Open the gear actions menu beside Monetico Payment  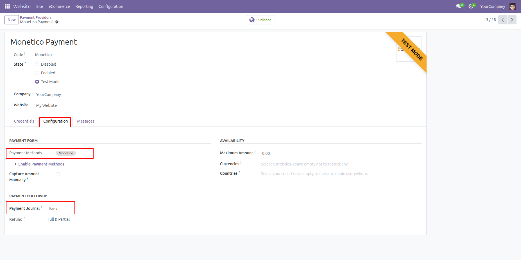click(57, 22)
